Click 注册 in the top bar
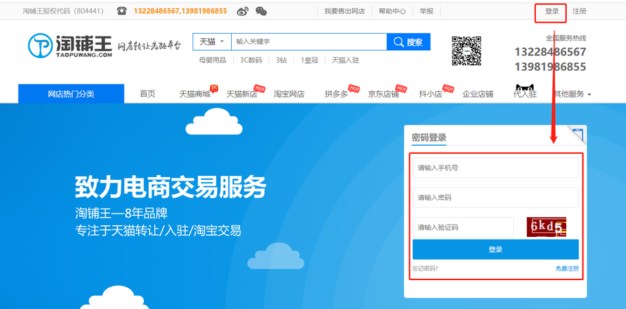This screenshot has height=309, width=626. [x=579, y=11]
